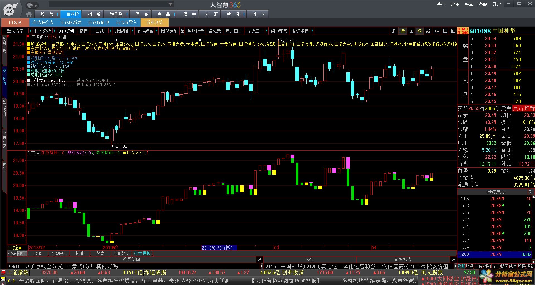
Task: Open the 委托 top menu
Action: pos(441,4)
